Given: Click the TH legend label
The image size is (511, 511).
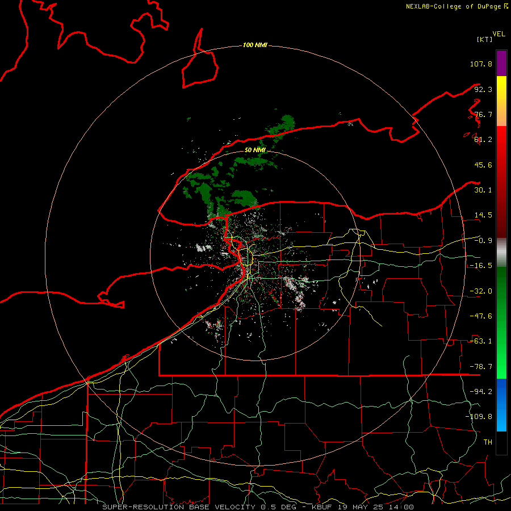Looking at the screenshot, I should (488, 442).
